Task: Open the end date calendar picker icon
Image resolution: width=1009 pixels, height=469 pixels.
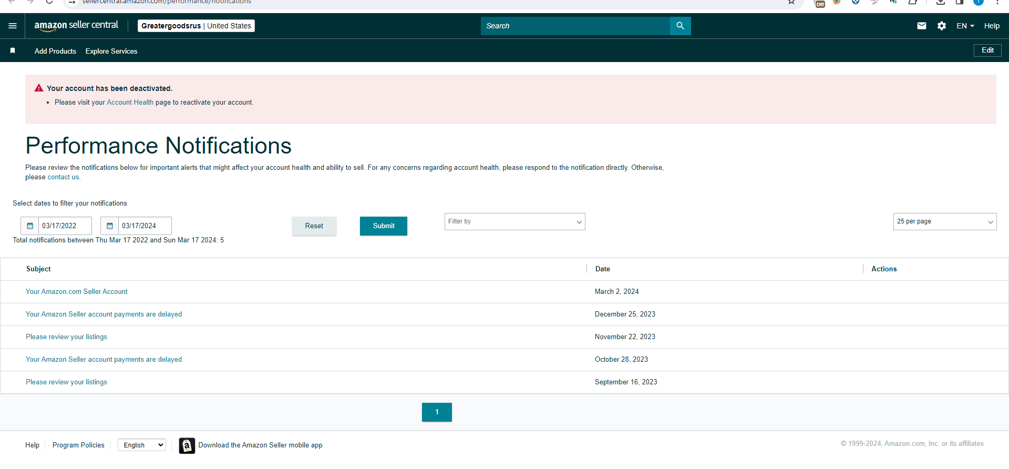Action: (x=110, y=226)
